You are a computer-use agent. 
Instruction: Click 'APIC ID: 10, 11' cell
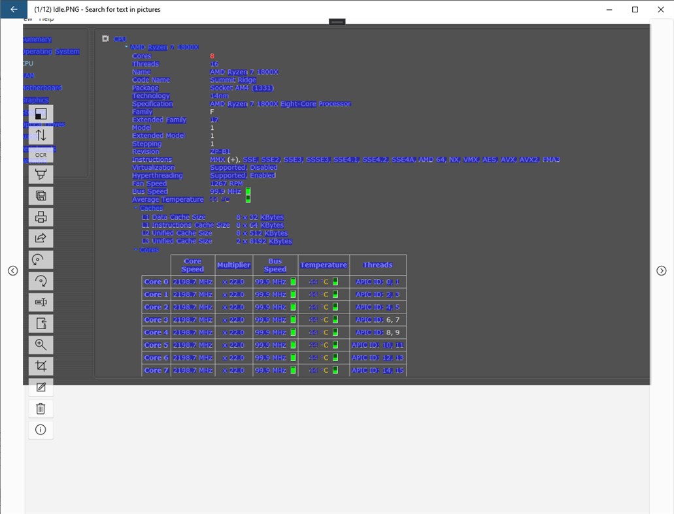click(378, 345)
